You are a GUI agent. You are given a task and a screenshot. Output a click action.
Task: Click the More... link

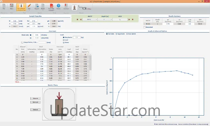coord(18,82)
